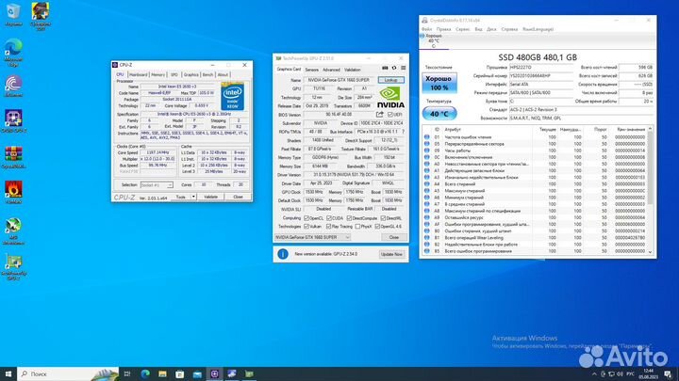Open Windows Start menu
Viewport: 679px width, 381px height.
tap(8, 373)
